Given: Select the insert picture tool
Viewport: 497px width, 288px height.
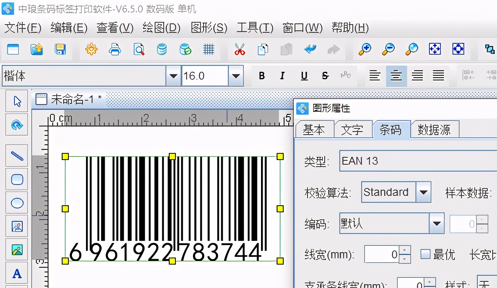Looking at the screenshot, I should [x=17, y=249].
